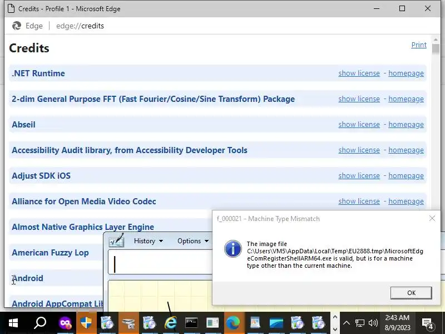Click the edge://credits address bar
Screen dimensions: 445x334
(x=80, y=26)
